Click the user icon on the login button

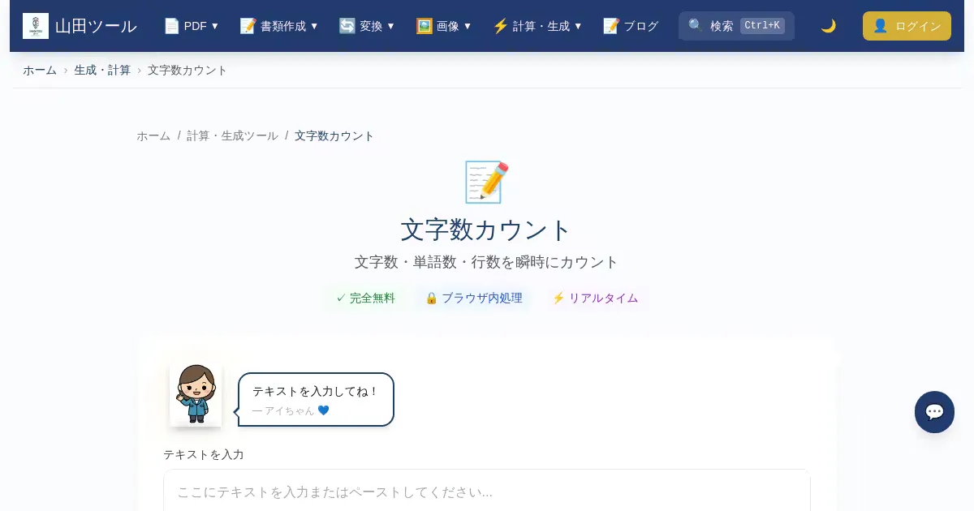tap(880, 26)
